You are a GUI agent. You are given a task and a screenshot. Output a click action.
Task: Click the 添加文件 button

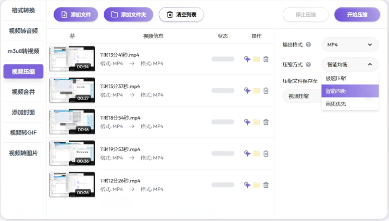(75, 15)
